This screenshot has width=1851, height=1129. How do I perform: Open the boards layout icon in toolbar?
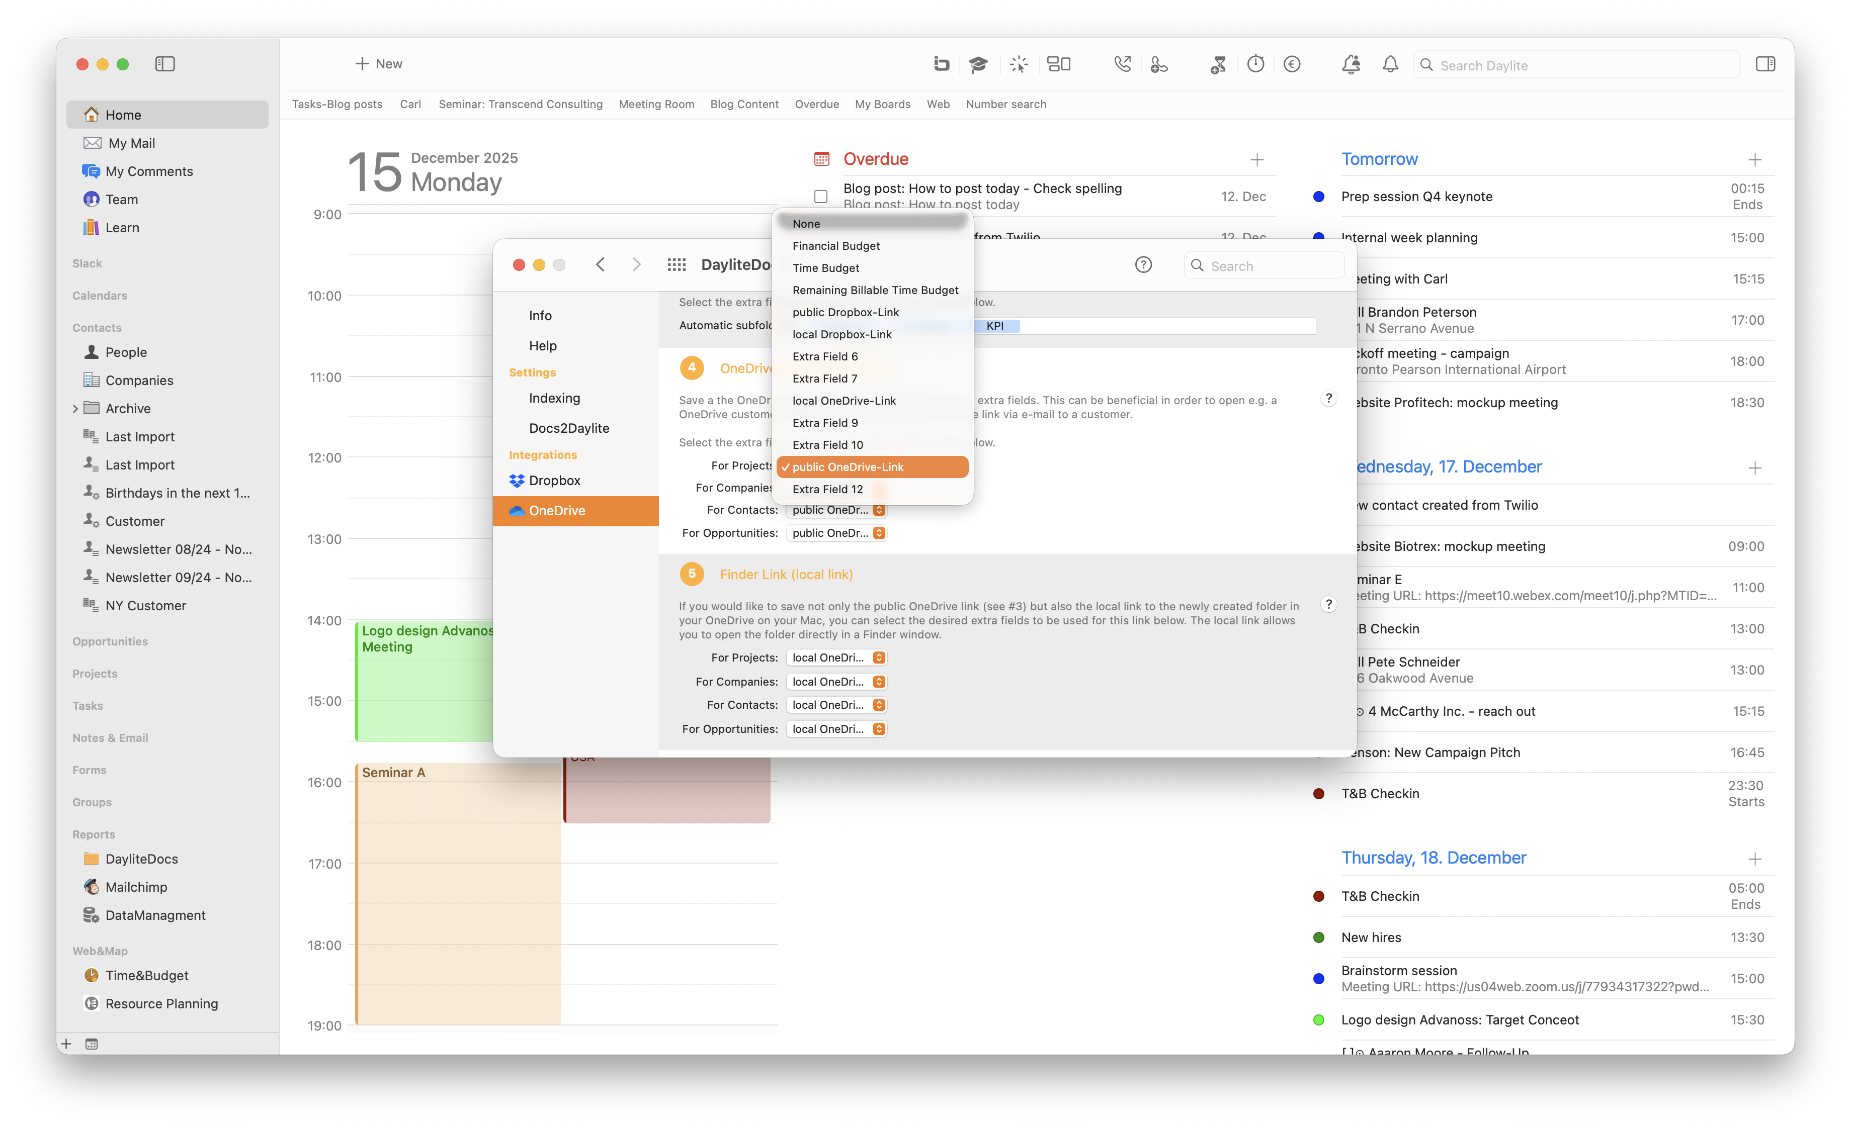pyautogui.click(x=1058, y=64)
